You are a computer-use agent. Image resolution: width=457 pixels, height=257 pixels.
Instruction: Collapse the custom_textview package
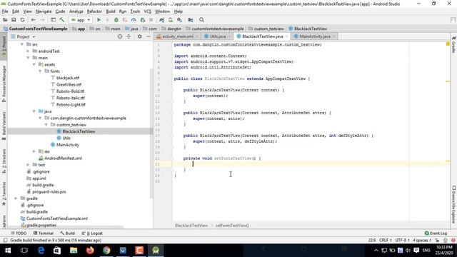coord(46,125)
